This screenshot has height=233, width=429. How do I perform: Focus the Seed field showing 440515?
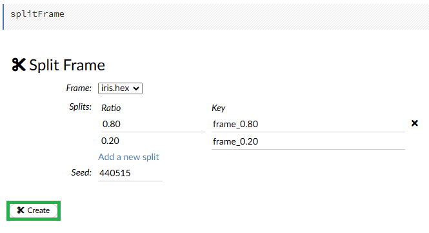point(130,173)
